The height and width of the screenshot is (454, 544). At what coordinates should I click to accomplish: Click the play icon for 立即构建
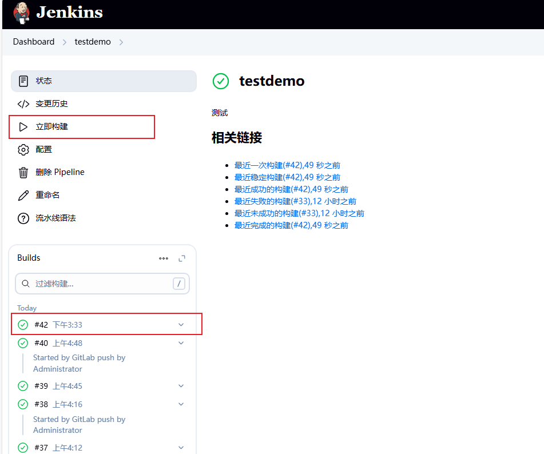pyautogui.click(x=23, y=127)
